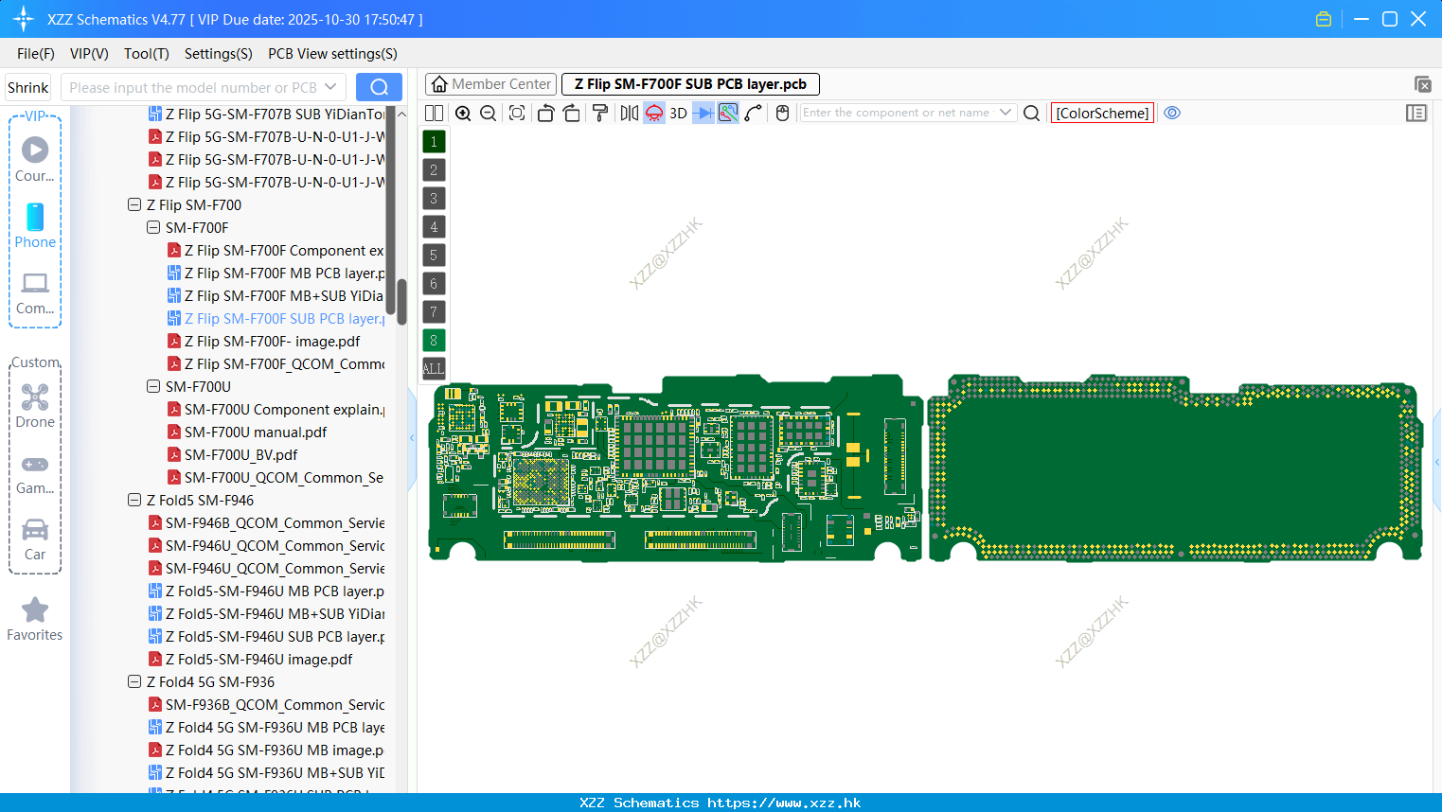The image size is (1442, 812).
Task: Select the Phone category
Action: click(x=35, y=225)
